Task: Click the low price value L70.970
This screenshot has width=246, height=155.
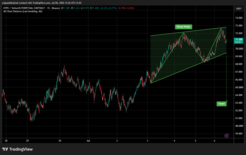Action: pos(85,8)
